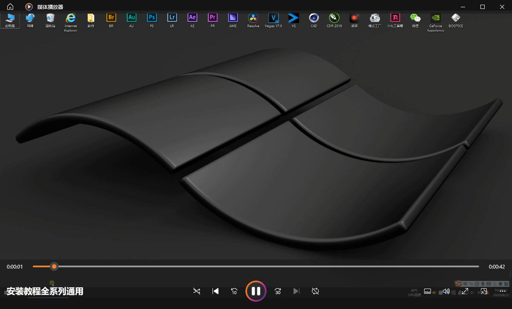Toggle shuffle playback
The image size is (512, 309).
(x=196, y=291)
